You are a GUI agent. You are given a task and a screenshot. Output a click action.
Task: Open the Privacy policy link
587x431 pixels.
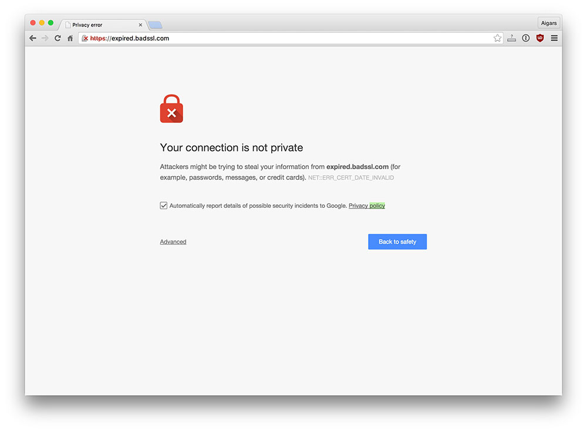(366, 206)
